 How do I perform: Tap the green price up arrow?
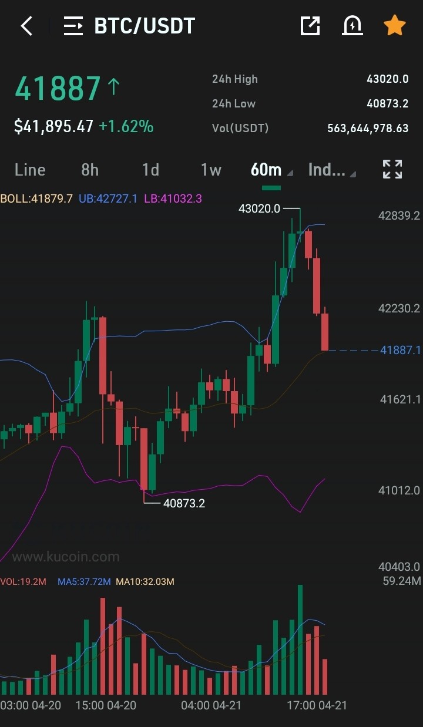(x=113, y=87)
